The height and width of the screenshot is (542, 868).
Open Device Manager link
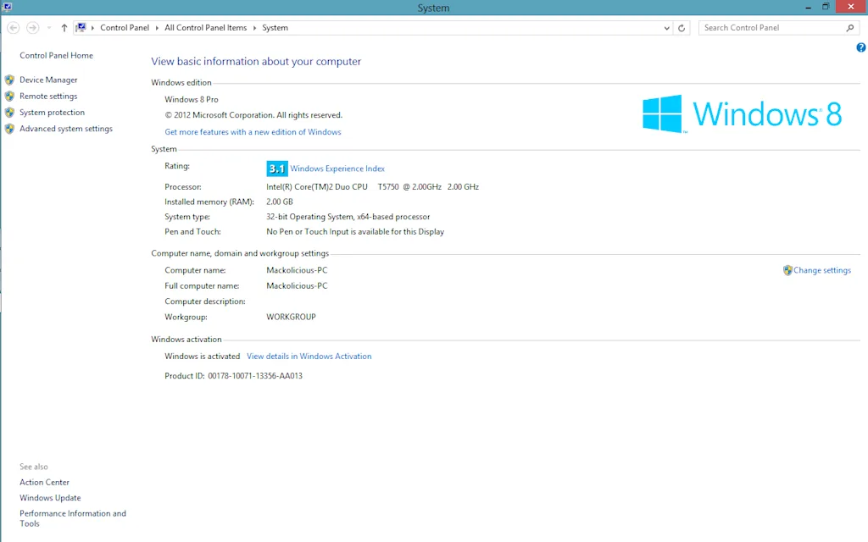tap(48, 80)
